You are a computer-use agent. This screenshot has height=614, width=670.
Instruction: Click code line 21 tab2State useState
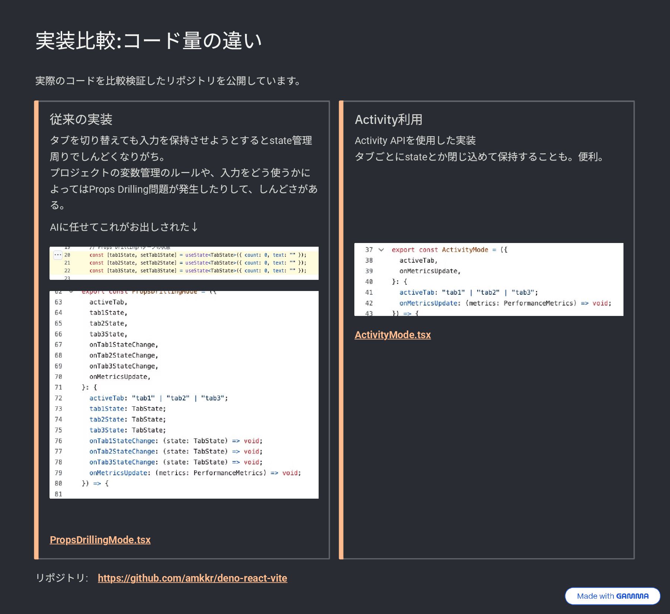coord(198,263)
